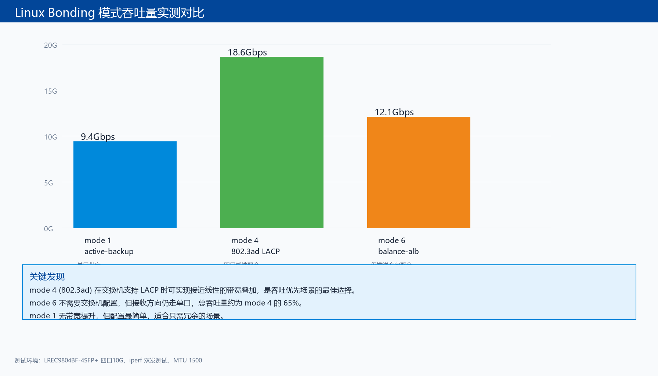Click the finding line starting "mode 6 不需要交换机配置"
658x376 pixels.
coord(166,303)
